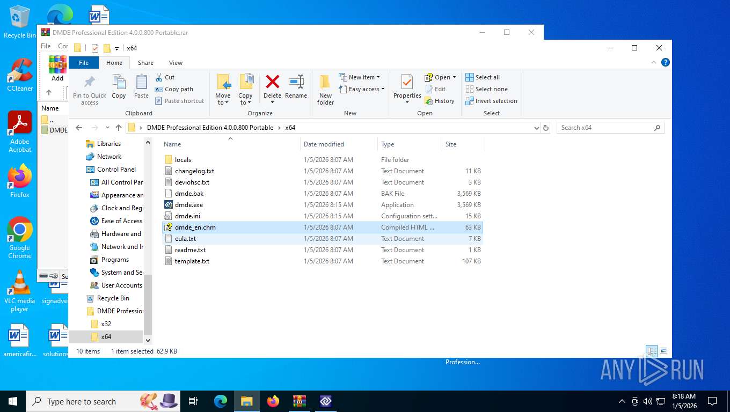Click the Paste ribbon button
Screen dimensions: 730x412
point(141,87)
